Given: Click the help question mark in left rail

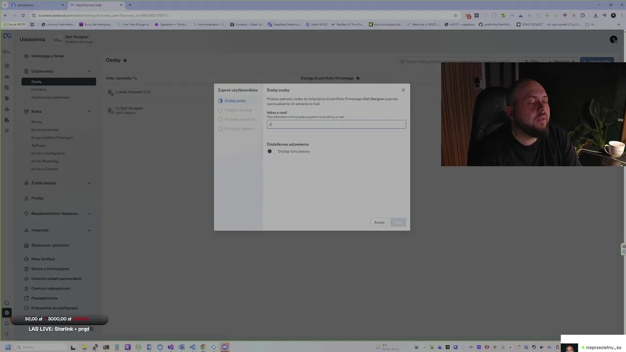Looking at the screenshot, I should 7,334.
